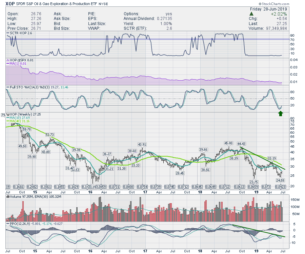
Task: Click the 0.2082 dividend marker
Action: [32, 187]
